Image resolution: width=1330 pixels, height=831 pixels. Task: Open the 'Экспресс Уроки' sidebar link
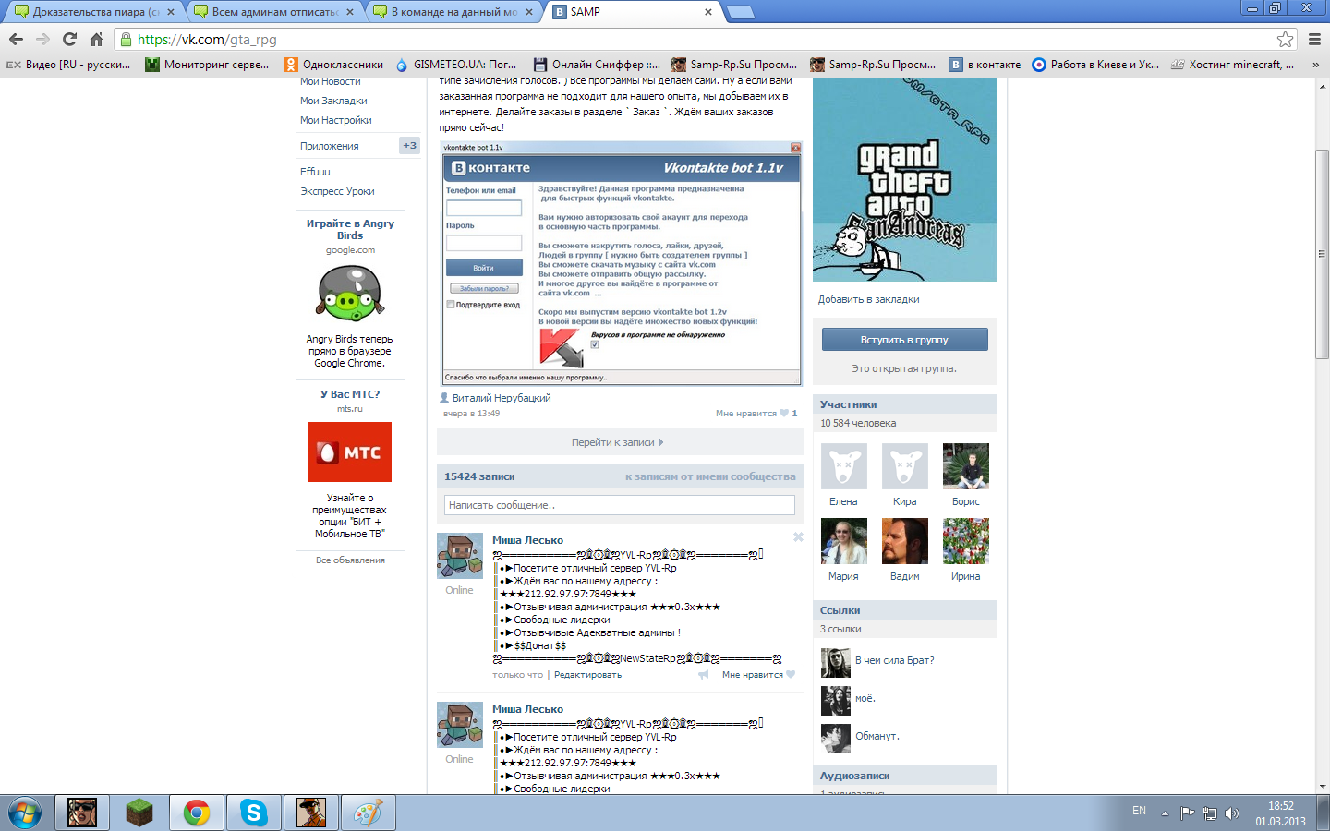pos(337,191)
